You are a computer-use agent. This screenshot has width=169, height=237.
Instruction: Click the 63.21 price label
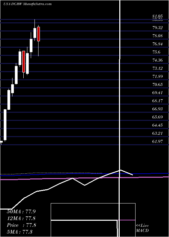tap(158, 133)
